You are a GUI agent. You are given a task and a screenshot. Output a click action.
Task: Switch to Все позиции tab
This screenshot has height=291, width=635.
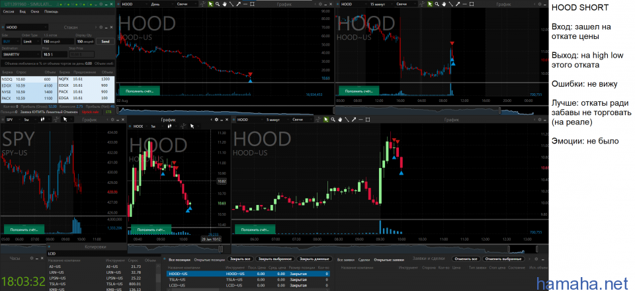[x=178, y=259]
